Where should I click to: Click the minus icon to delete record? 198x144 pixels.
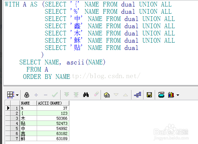click(45, 95)
